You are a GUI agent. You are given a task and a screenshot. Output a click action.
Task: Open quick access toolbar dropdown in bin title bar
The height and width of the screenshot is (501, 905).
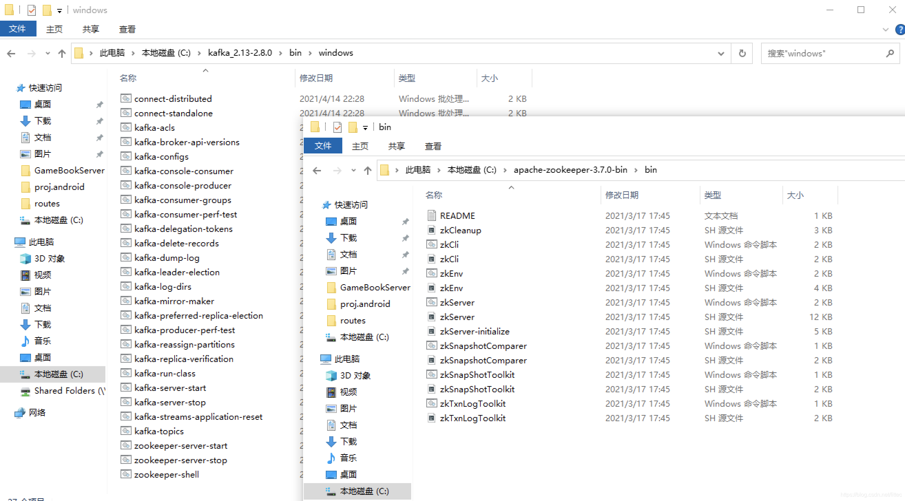pos(365,127)
